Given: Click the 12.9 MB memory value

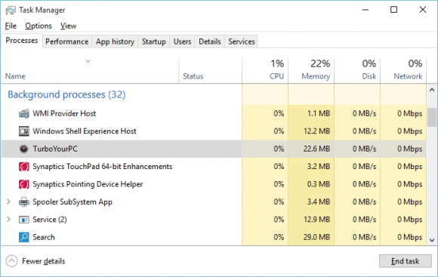Looking at the screenshot, I should 316,220.
